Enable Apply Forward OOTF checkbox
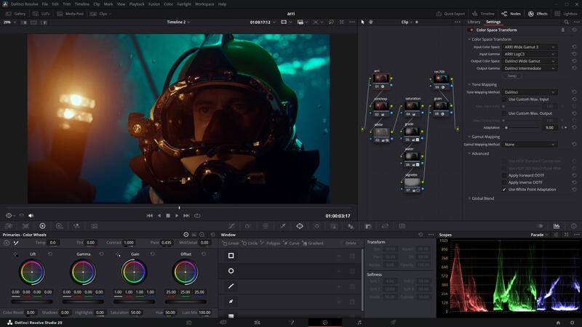The image size is (582, 327). point(504,175)
